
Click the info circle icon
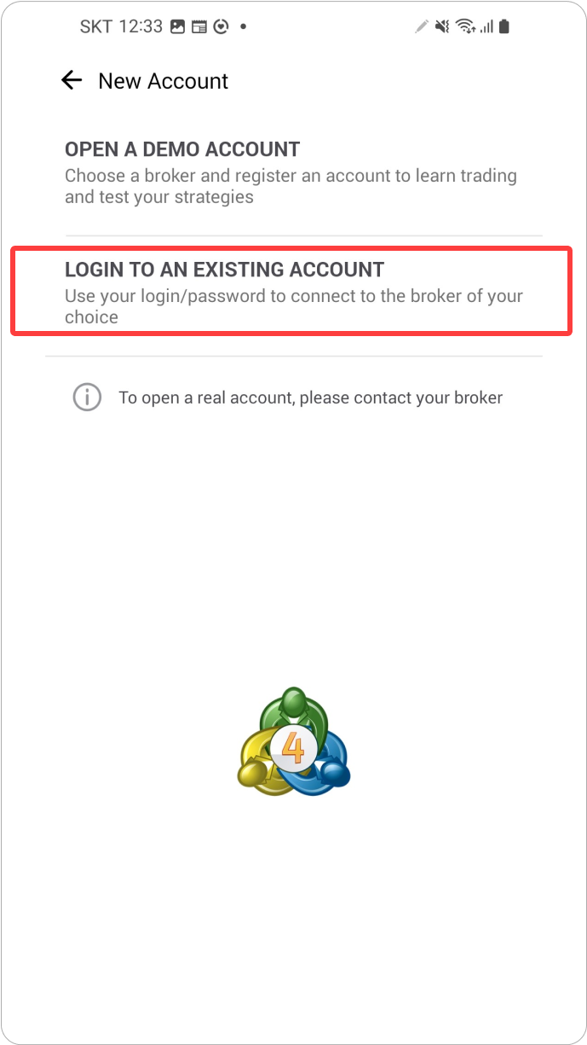[x=87, y=398]
